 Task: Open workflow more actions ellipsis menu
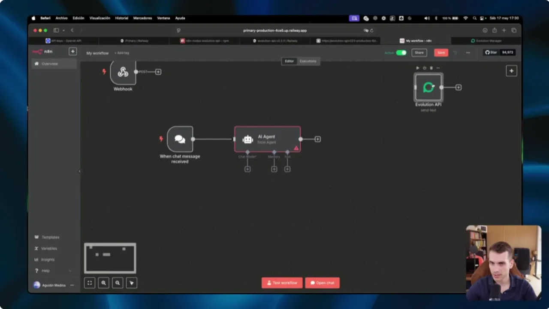(468, 53)
